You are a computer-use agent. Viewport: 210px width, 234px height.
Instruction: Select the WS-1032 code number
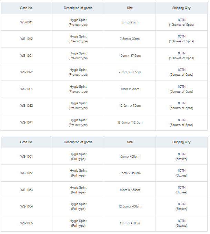coord(26,106)
